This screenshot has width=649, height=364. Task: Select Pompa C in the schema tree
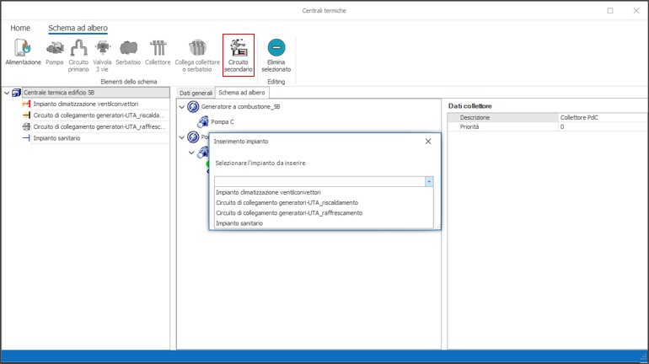(x=222, y=122)
